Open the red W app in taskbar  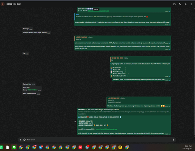[80, 147]
